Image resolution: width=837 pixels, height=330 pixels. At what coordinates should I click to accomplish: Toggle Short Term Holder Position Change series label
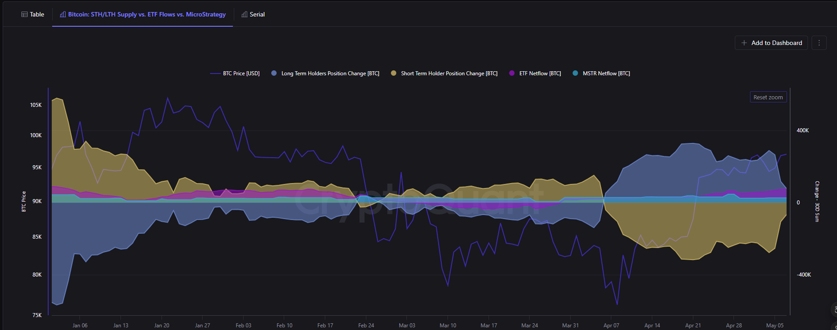pyautogui.click(x=449, y=73)
